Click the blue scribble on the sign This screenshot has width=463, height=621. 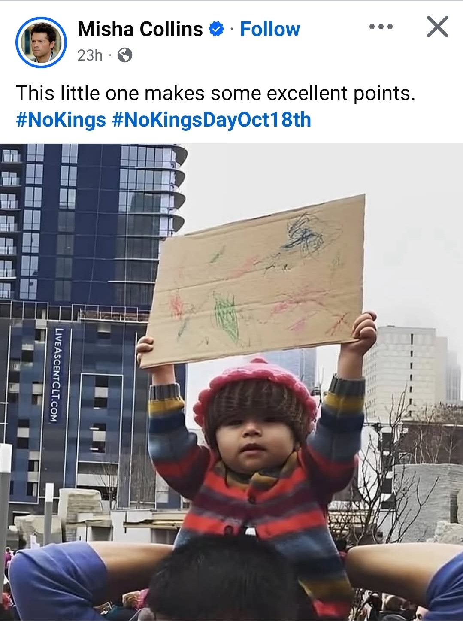click(306, 234)
